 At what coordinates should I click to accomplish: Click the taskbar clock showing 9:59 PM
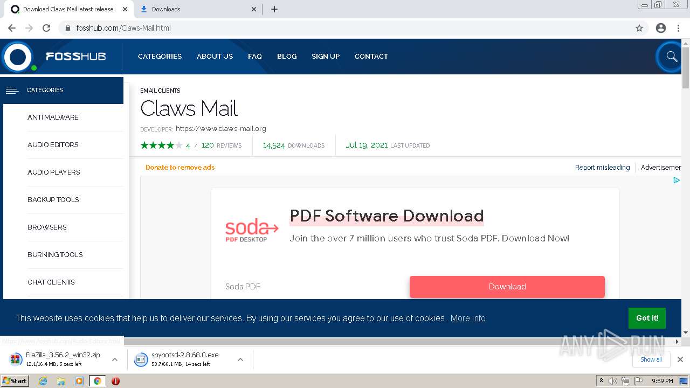point(662,381)
